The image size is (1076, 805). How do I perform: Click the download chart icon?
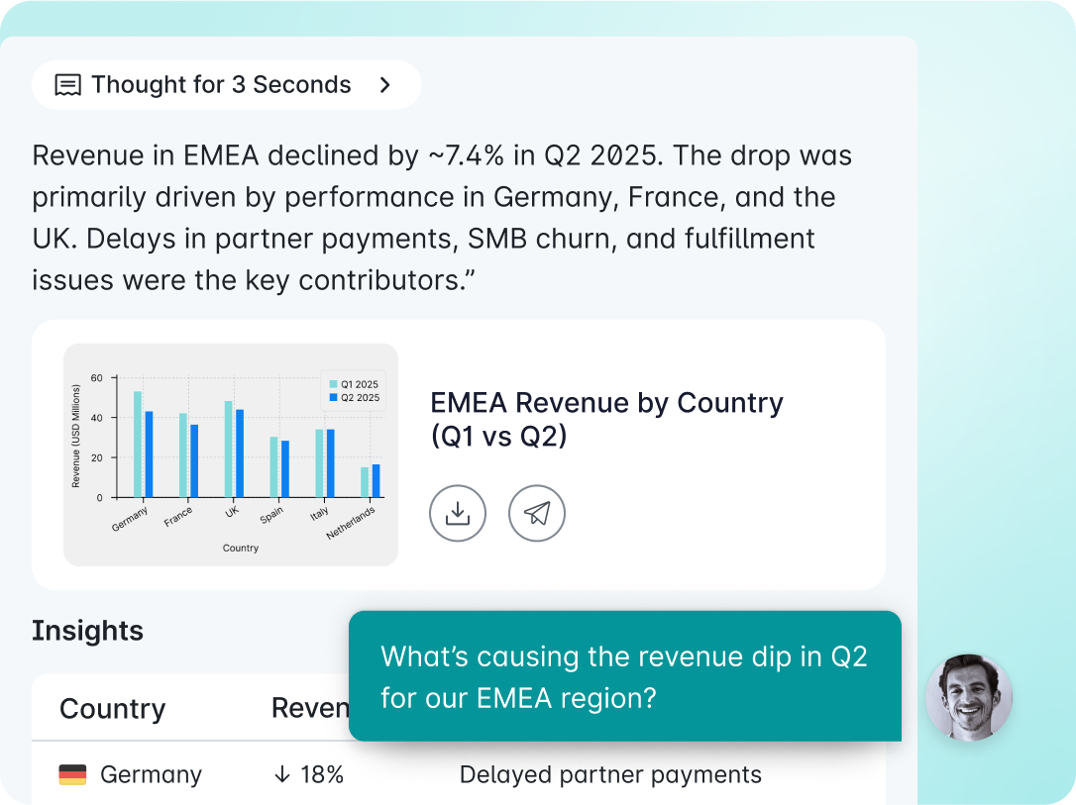pos(458,513)
